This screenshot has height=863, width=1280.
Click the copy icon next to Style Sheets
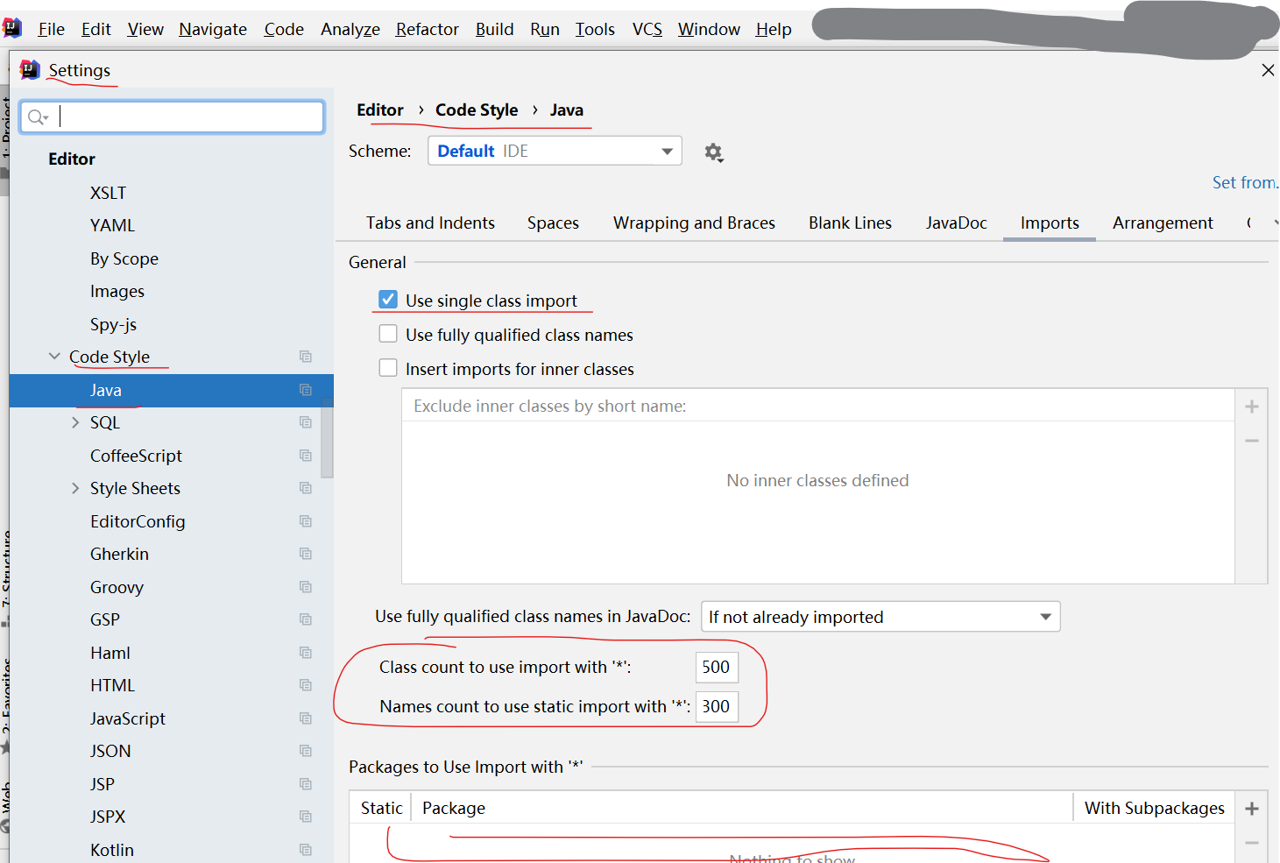pos(306,488)
